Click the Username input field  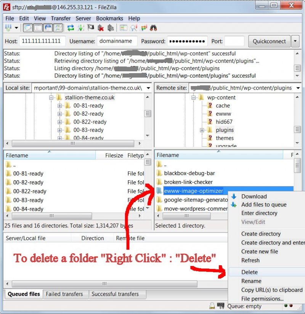[117, 41]
